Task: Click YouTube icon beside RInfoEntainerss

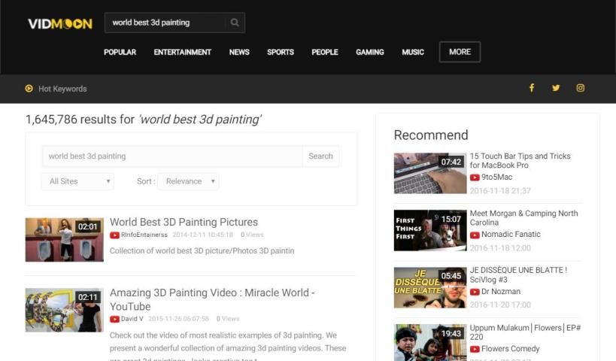Action: [114, 235]
